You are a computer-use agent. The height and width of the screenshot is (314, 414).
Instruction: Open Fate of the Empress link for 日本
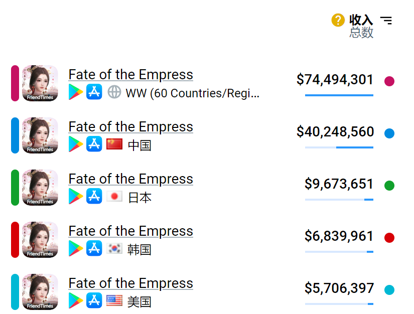tap(130, 179)
